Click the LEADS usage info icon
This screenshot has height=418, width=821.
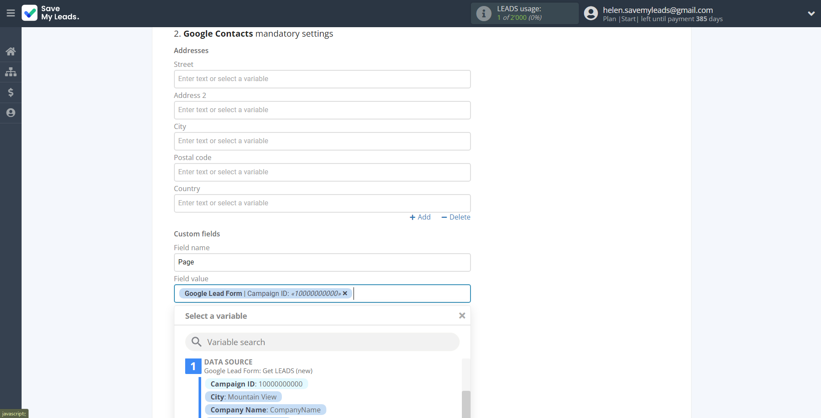(484, 13)
